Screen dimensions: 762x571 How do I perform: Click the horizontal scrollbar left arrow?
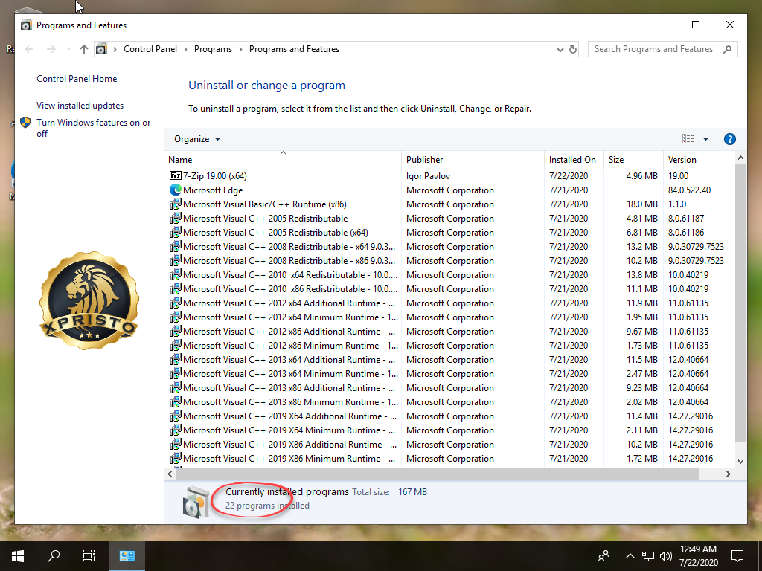(170, 474)
